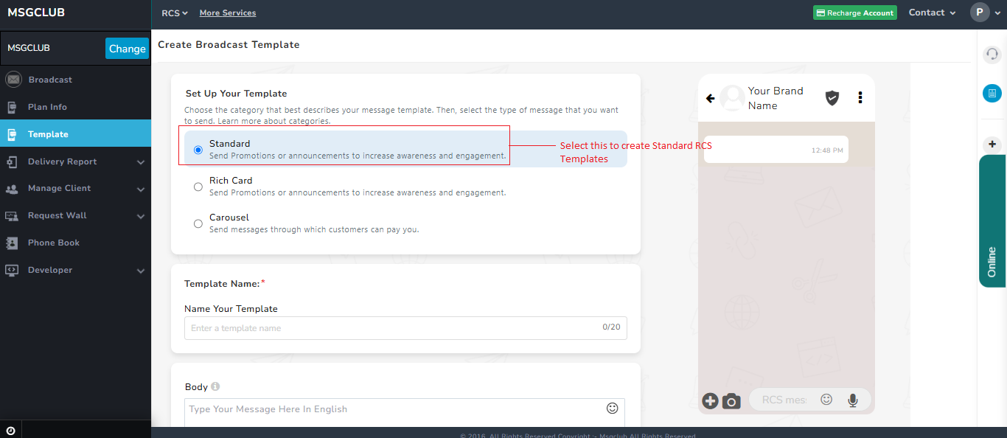Click the plus attachment icon in the preview
This screenshot has width=1007, height=438.
click(x=710, y=400)
